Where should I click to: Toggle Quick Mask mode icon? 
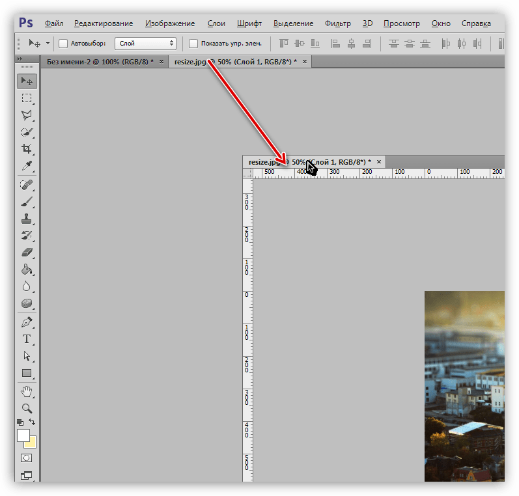(26, 458)
